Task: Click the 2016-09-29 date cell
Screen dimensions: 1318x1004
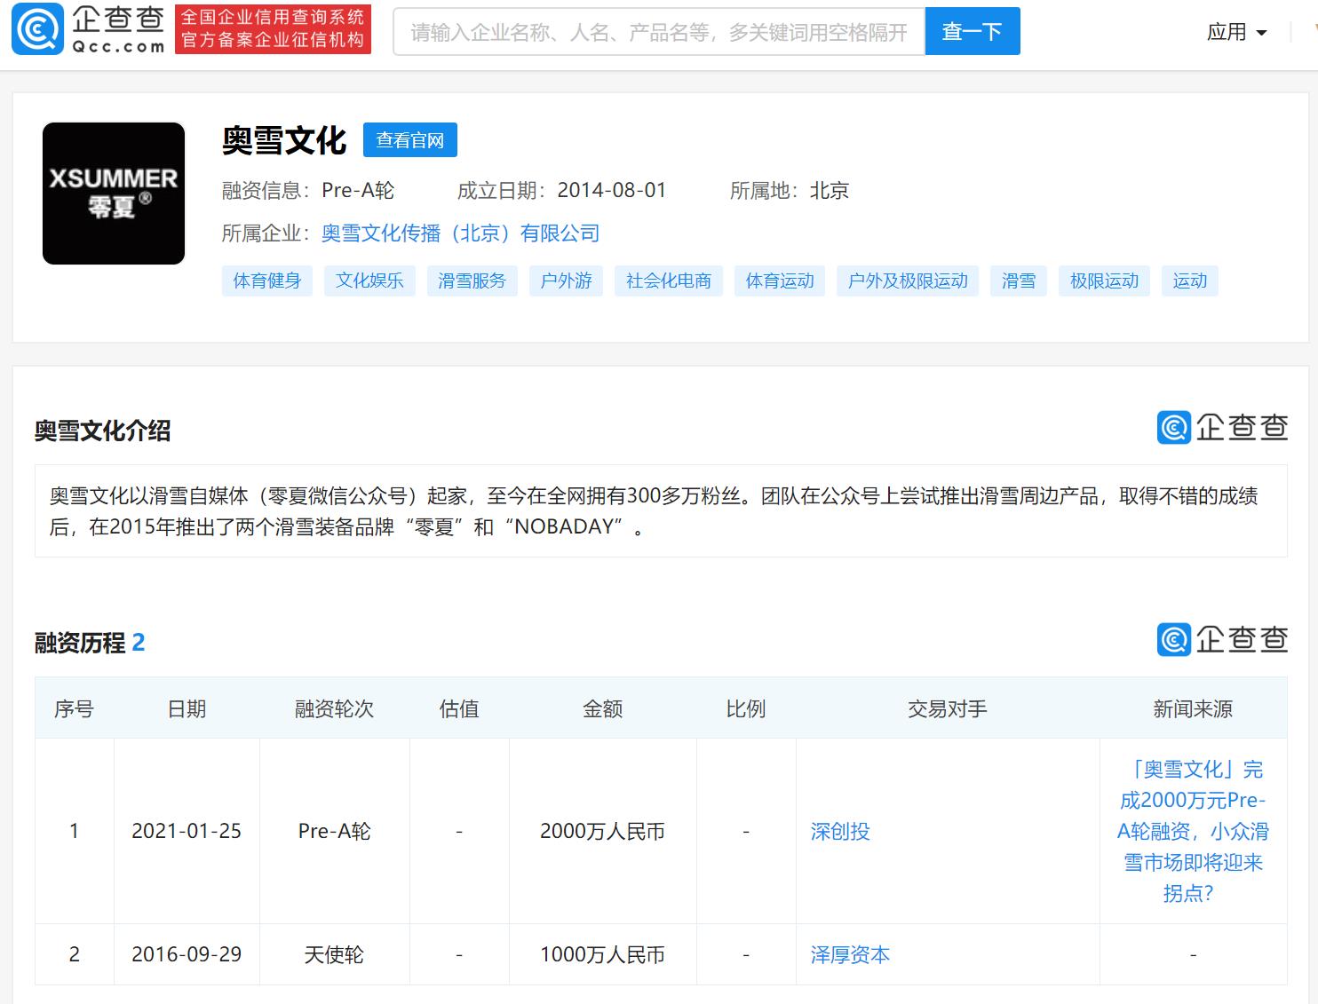Action: pyautogui.click(x=187, y=955)
